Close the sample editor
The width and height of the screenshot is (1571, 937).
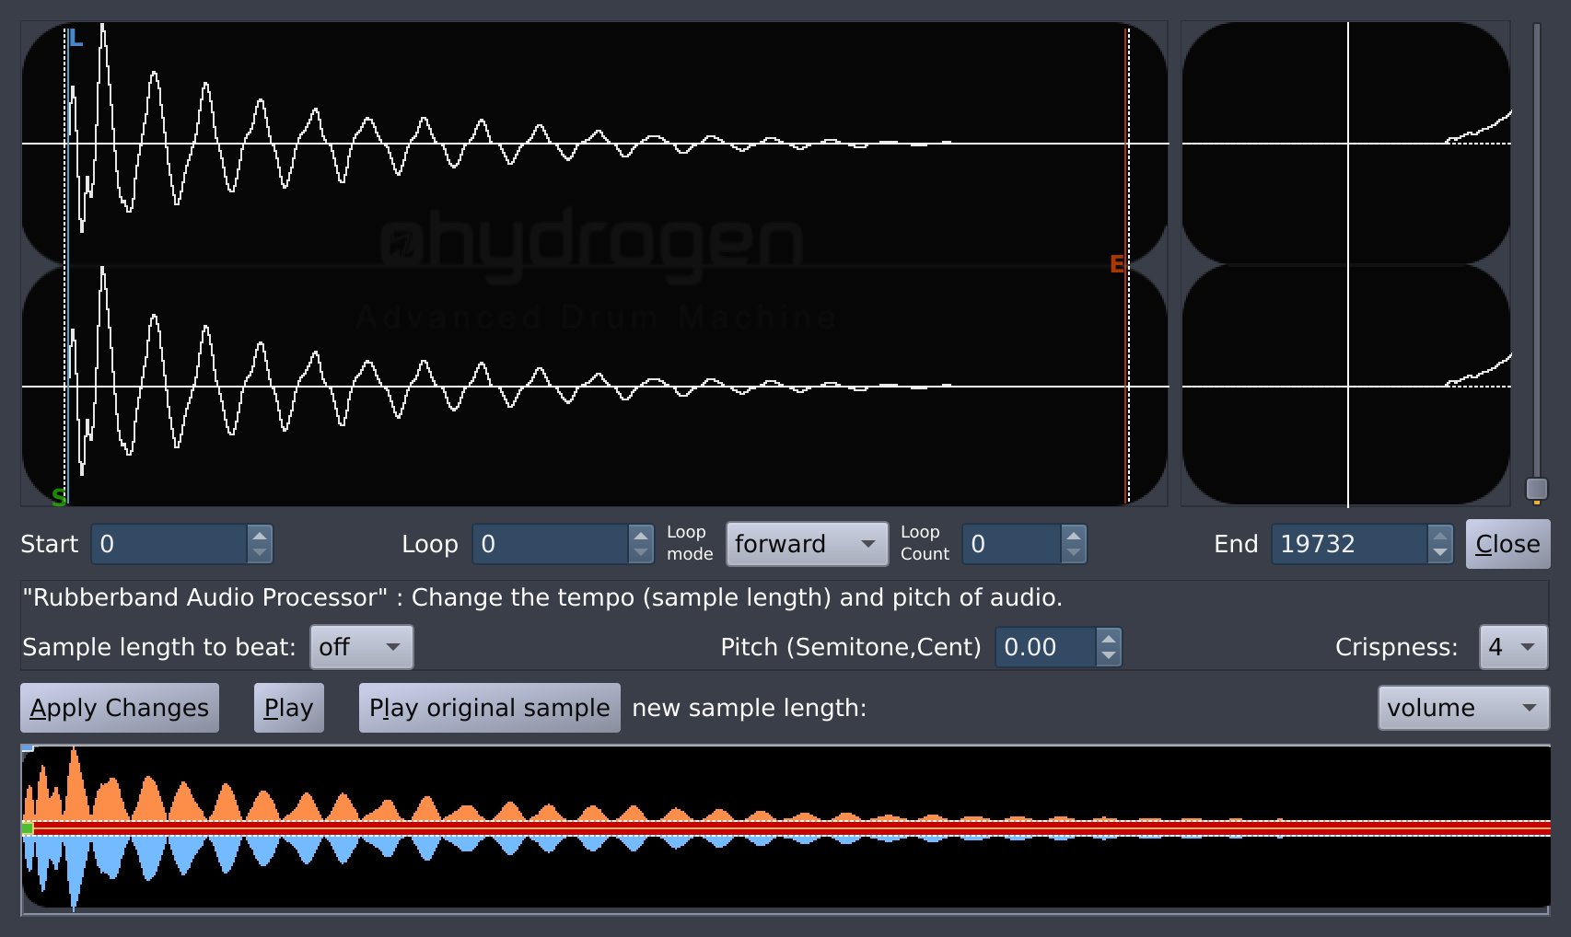(x=1507, y=544)
